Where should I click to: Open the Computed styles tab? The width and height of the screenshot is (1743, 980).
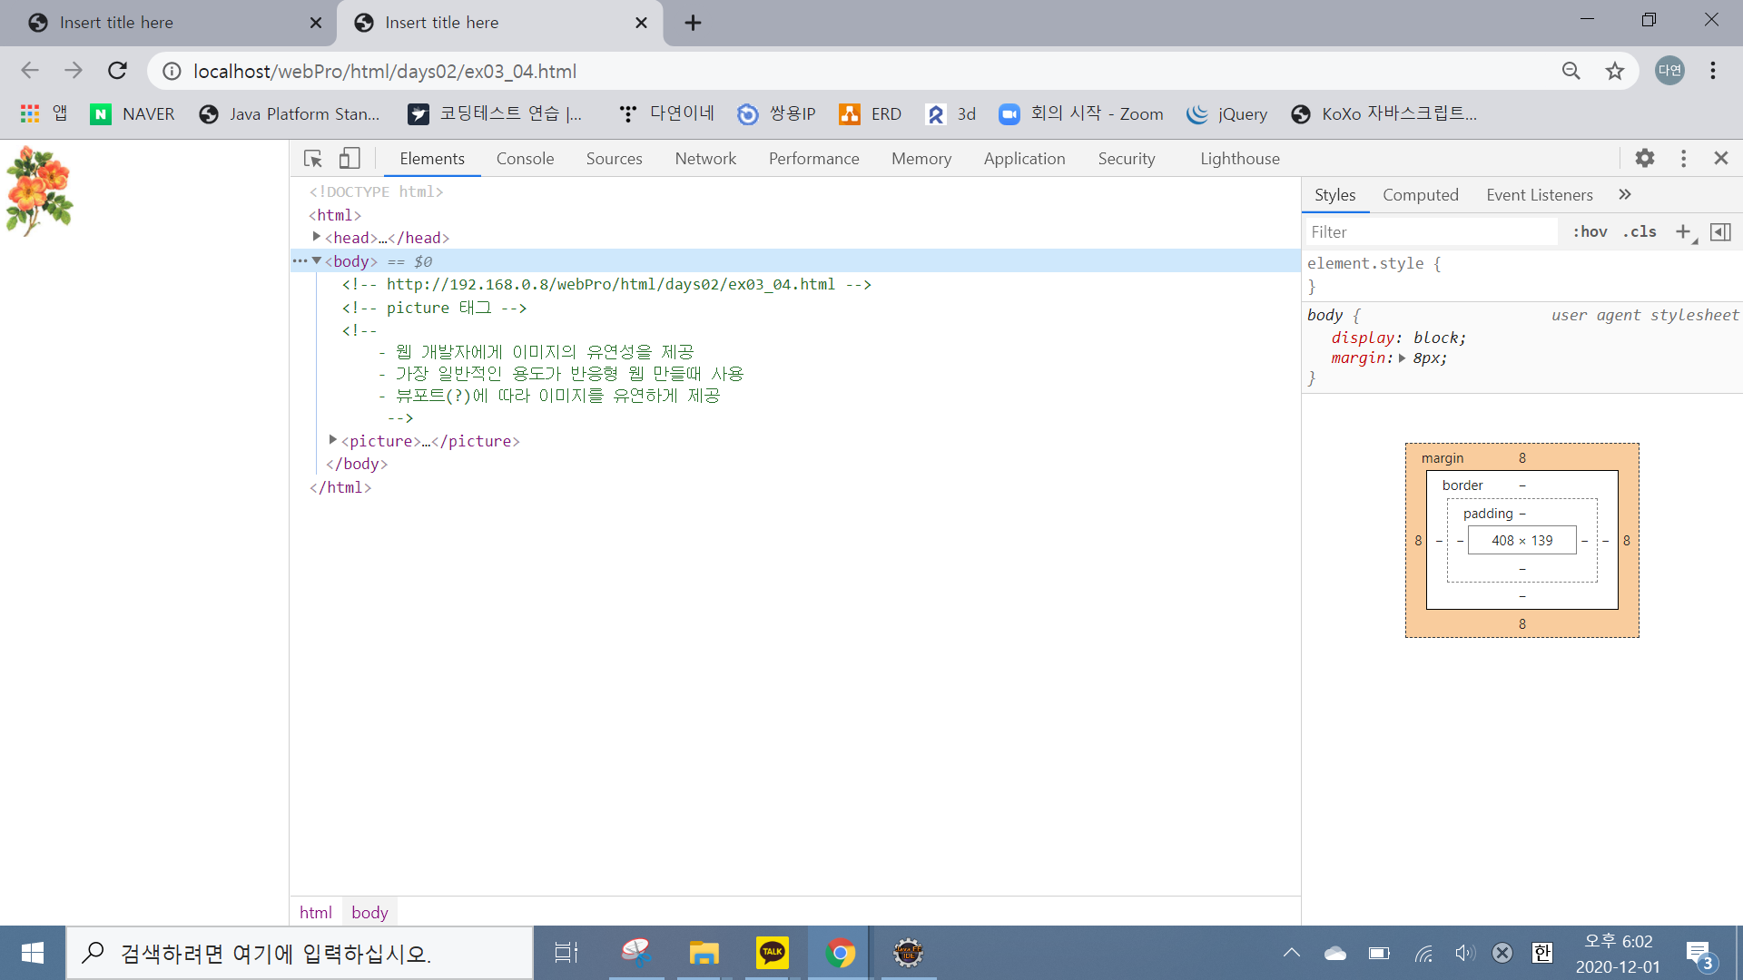pos(1420,195)
